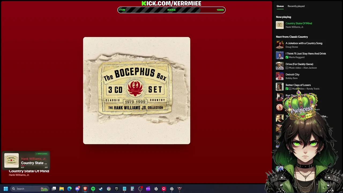
Task: Click the Alan Jackson album thumbnail
Action: click(x=280, y=66)
